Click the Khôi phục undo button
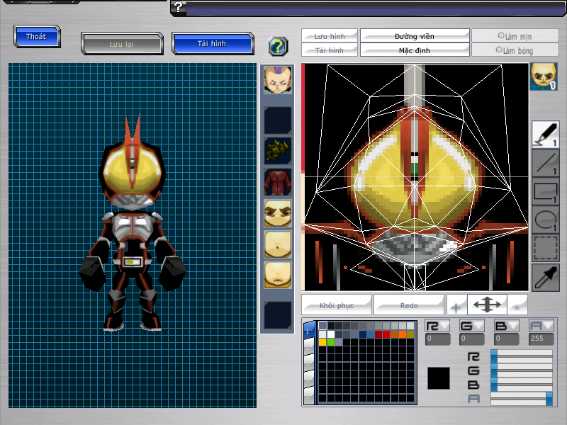This screenshot has height=425, width=567. pyautogui.click(x=336, y=305)
